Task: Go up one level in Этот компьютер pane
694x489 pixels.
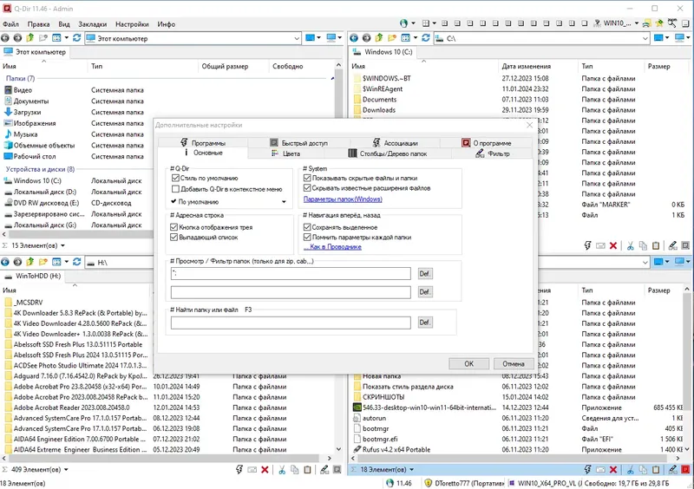Action: [30, 38]
